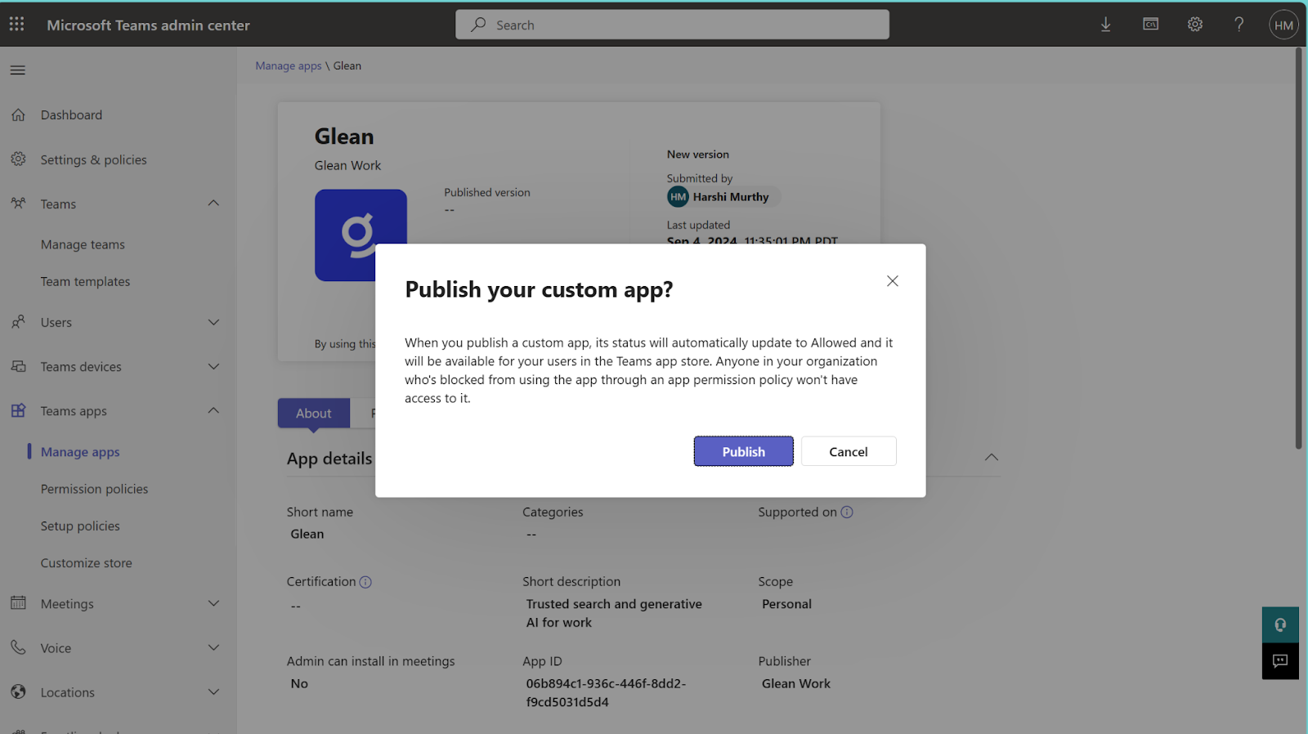Open the settings gear in header
The width and height of the screenshot is (1308, 734).
pyautogui.click(x=1195, y=25)
